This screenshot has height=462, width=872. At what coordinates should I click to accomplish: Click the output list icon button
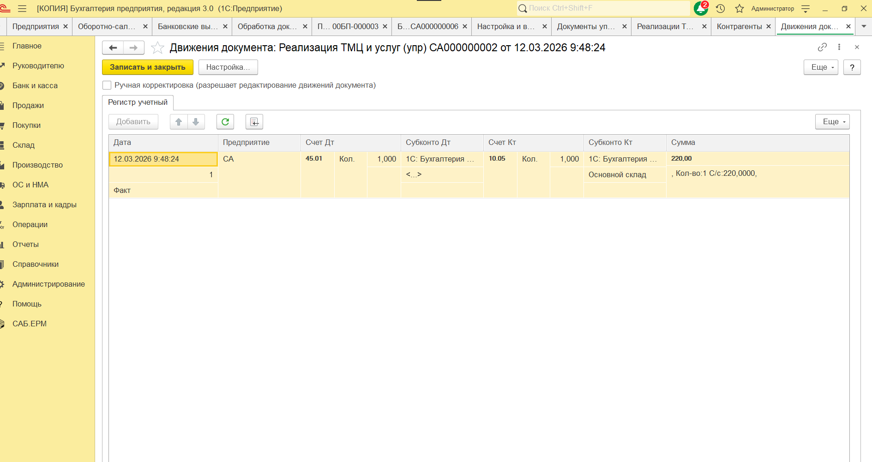[254, 122]
